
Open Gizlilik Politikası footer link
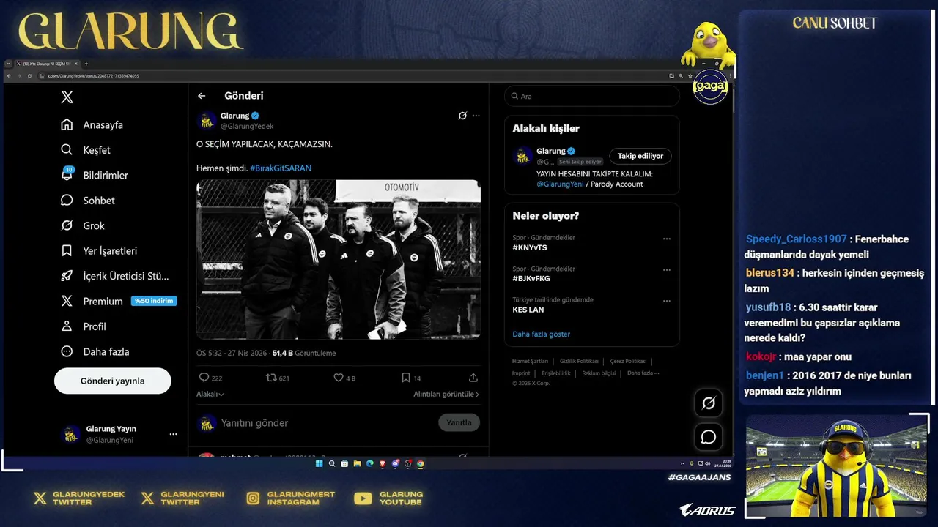pos(579,361)
